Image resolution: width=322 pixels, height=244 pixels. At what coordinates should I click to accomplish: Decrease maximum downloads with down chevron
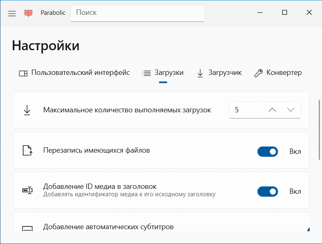click(x=291, y=110)
